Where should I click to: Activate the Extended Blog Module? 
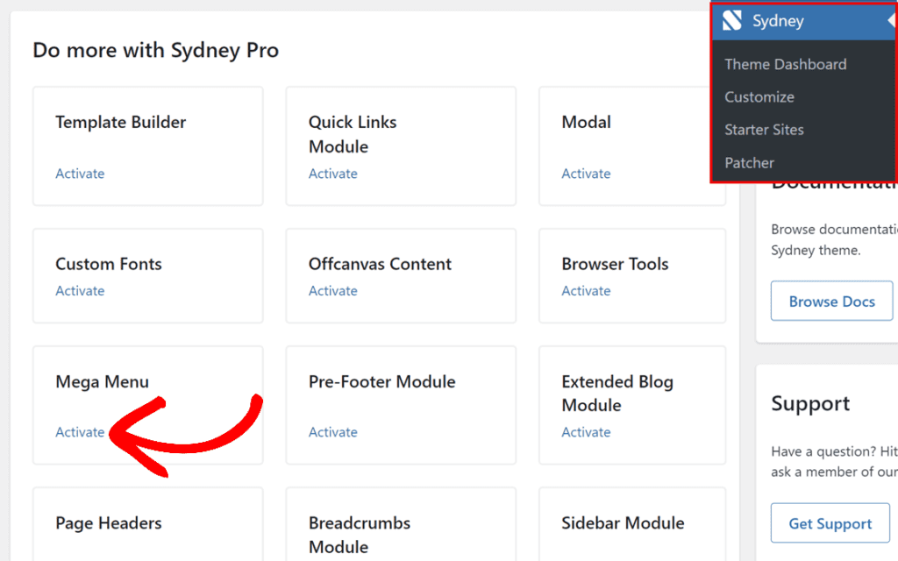[586, 432]
